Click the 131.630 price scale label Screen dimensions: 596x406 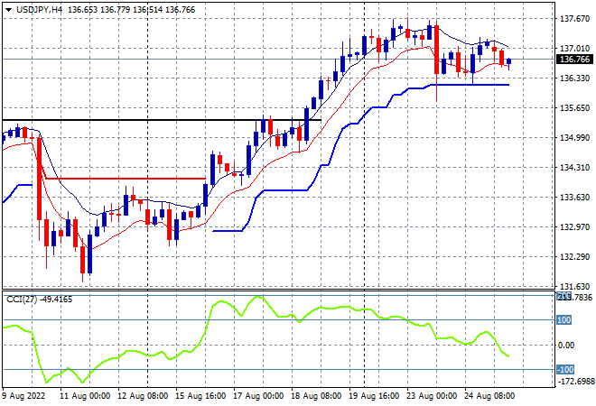click(x=575, y=286)
